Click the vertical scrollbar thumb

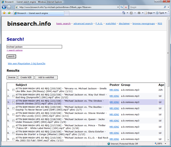(168, 53)
